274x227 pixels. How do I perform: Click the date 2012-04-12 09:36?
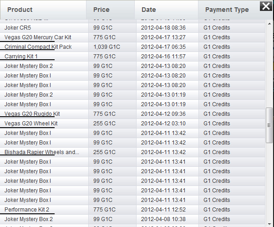click(x=163, y=114)
